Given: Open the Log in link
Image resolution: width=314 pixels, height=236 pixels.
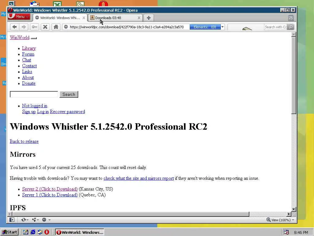Looking at the screenshot, I should click(x=43, y=112).
